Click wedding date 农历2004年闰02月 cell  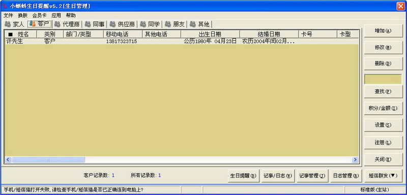point(269,41)
